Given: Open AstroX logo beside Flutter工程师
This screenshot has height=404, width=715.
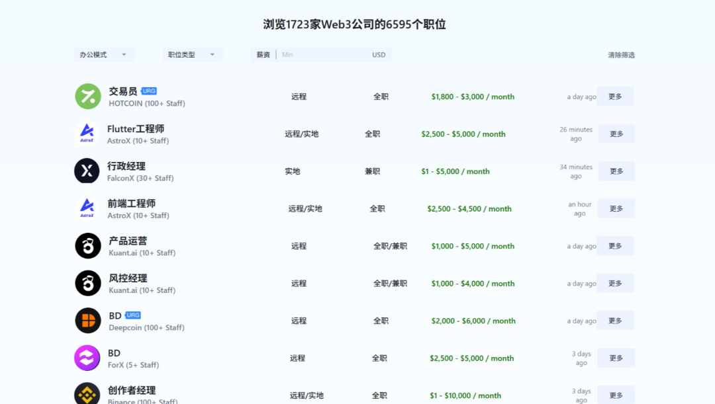Looking at the screenshot, I should pos(87,134).
